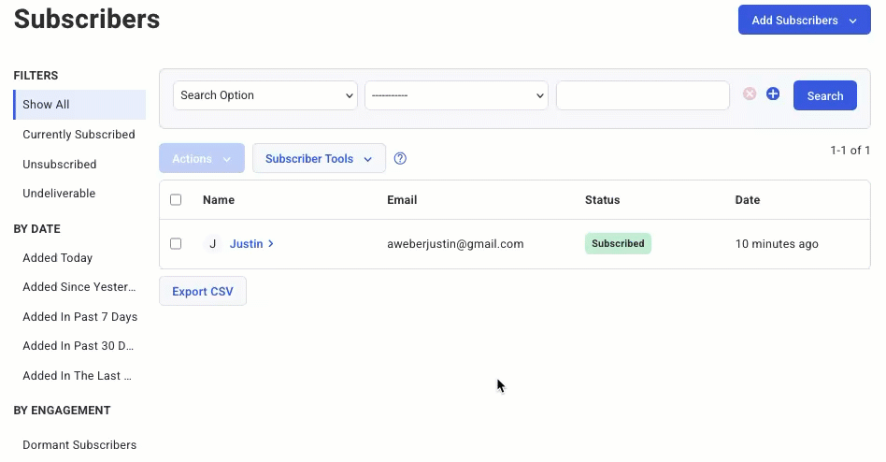Select the Unsubscribed filter
886x462 pixels.
(60, 165)
